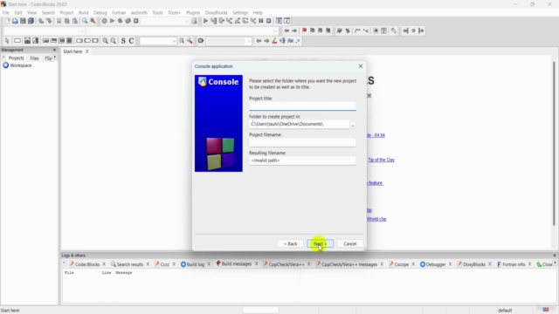Open the Settings menu

tap(240, 12)
